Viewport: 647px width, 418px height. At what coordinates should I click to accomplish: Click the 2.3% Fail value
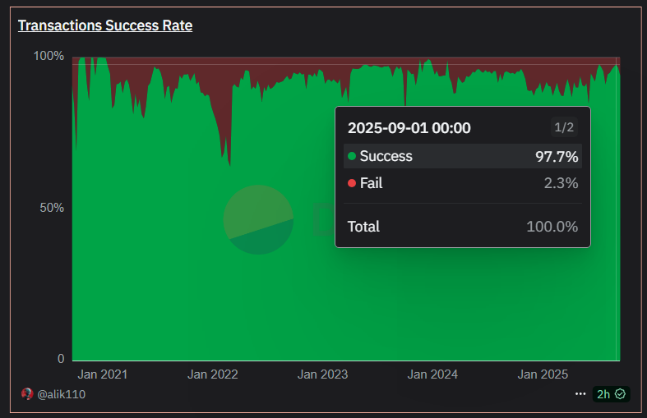pos(561,183)
